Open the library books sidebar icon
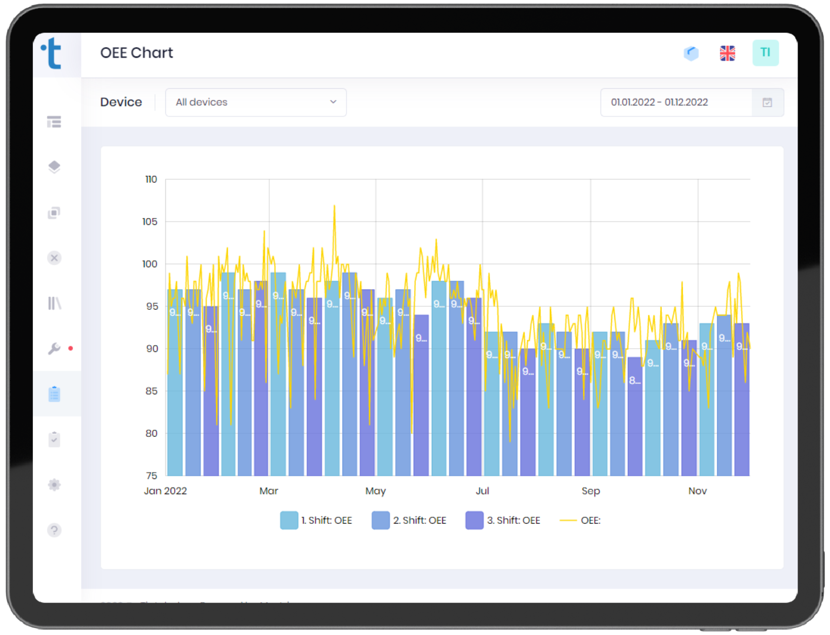The height and width of the screenshot is (635, 830). pos(54,303)
